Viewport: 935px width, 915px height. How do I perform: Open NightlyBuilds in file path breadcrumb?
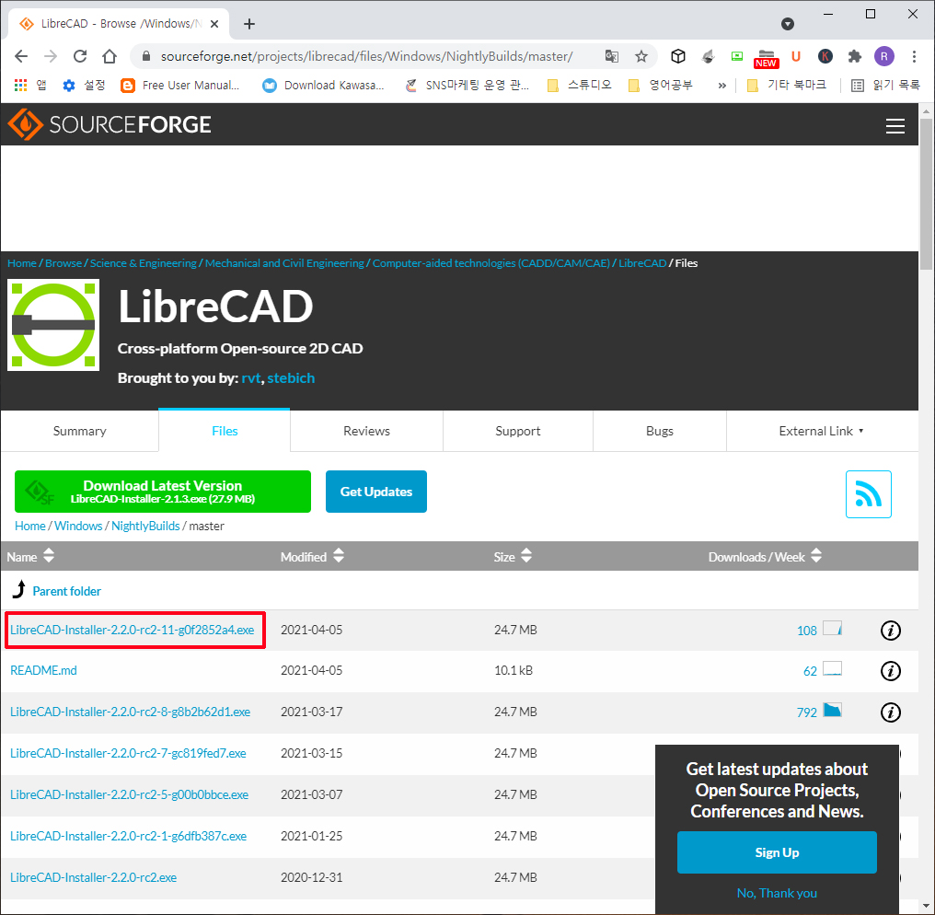(x=145, y=527)
